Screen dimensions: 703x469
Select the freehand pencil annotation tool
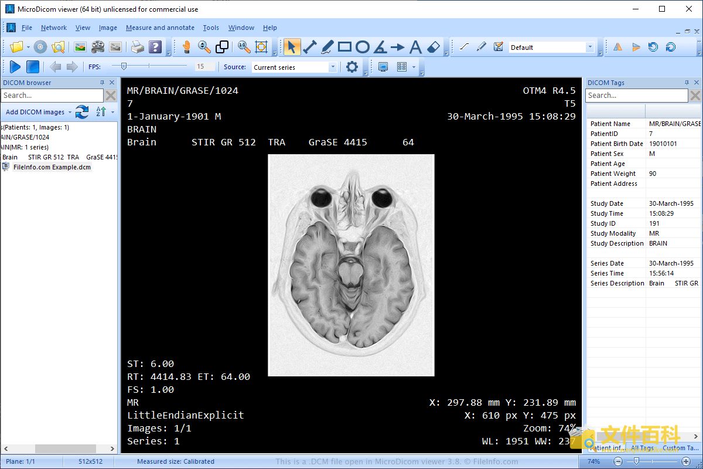pos(327,47)
